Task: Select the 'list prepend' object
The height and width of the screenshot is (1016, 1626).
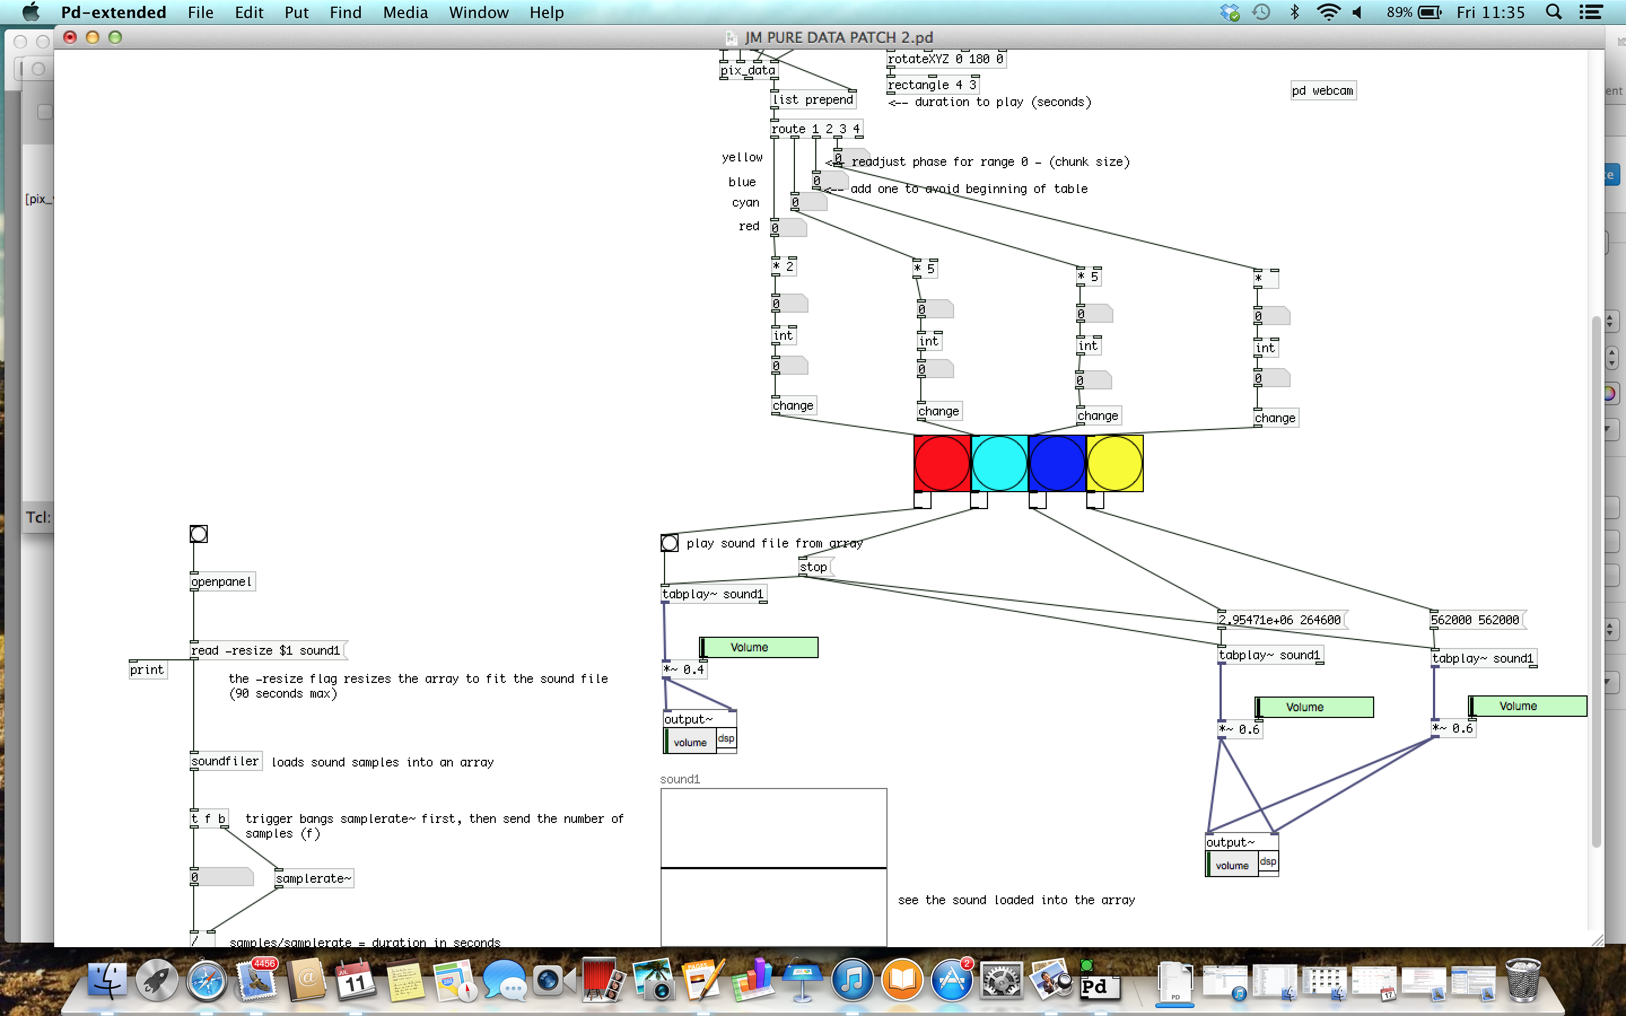Action: pyautogui.click(x=813, y=99)
